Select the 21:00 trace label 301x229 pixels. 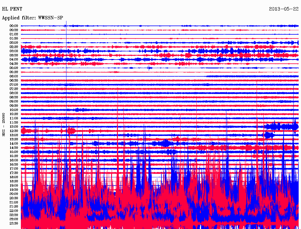tap(14, 202)
